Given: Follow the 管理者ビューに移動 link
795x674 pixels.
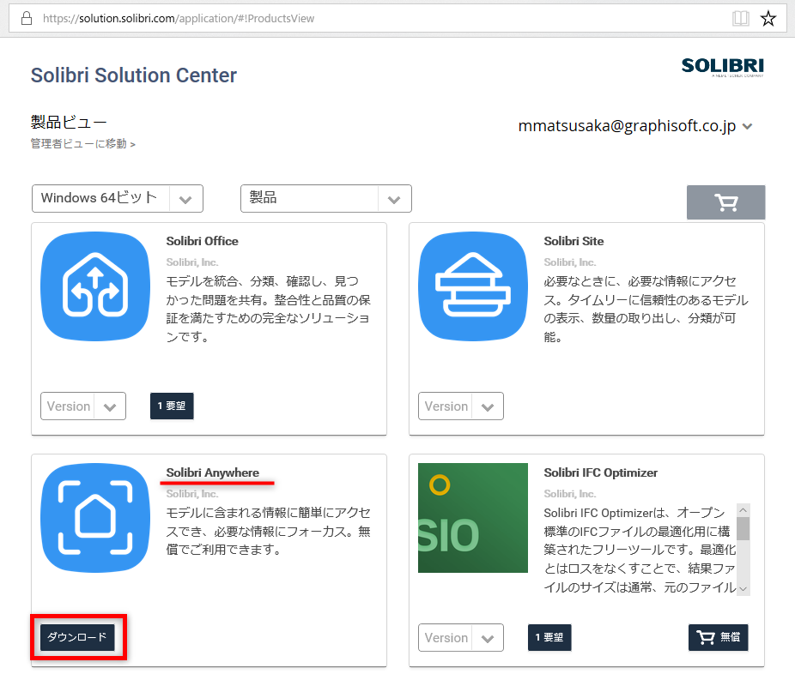Looking at the screenshot, I should (83, 144).
